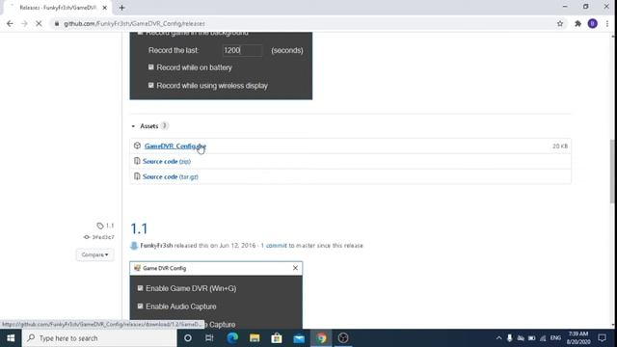Click the forward navigation arrow
This screenshot has width=617, height=347.
(x=24, y=23)
